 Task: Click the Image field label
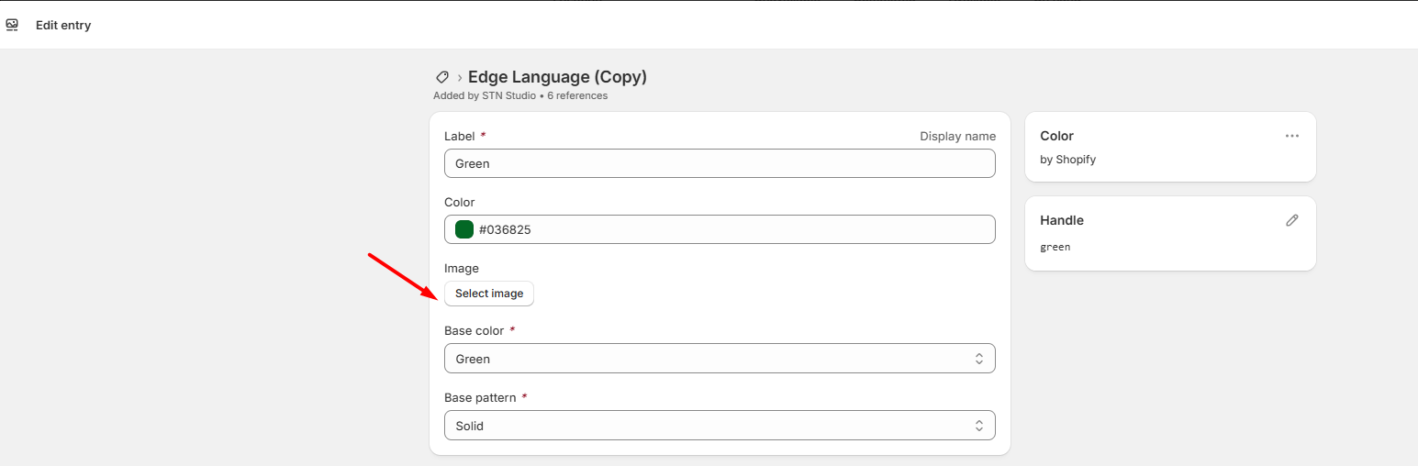tap(462, 269)
